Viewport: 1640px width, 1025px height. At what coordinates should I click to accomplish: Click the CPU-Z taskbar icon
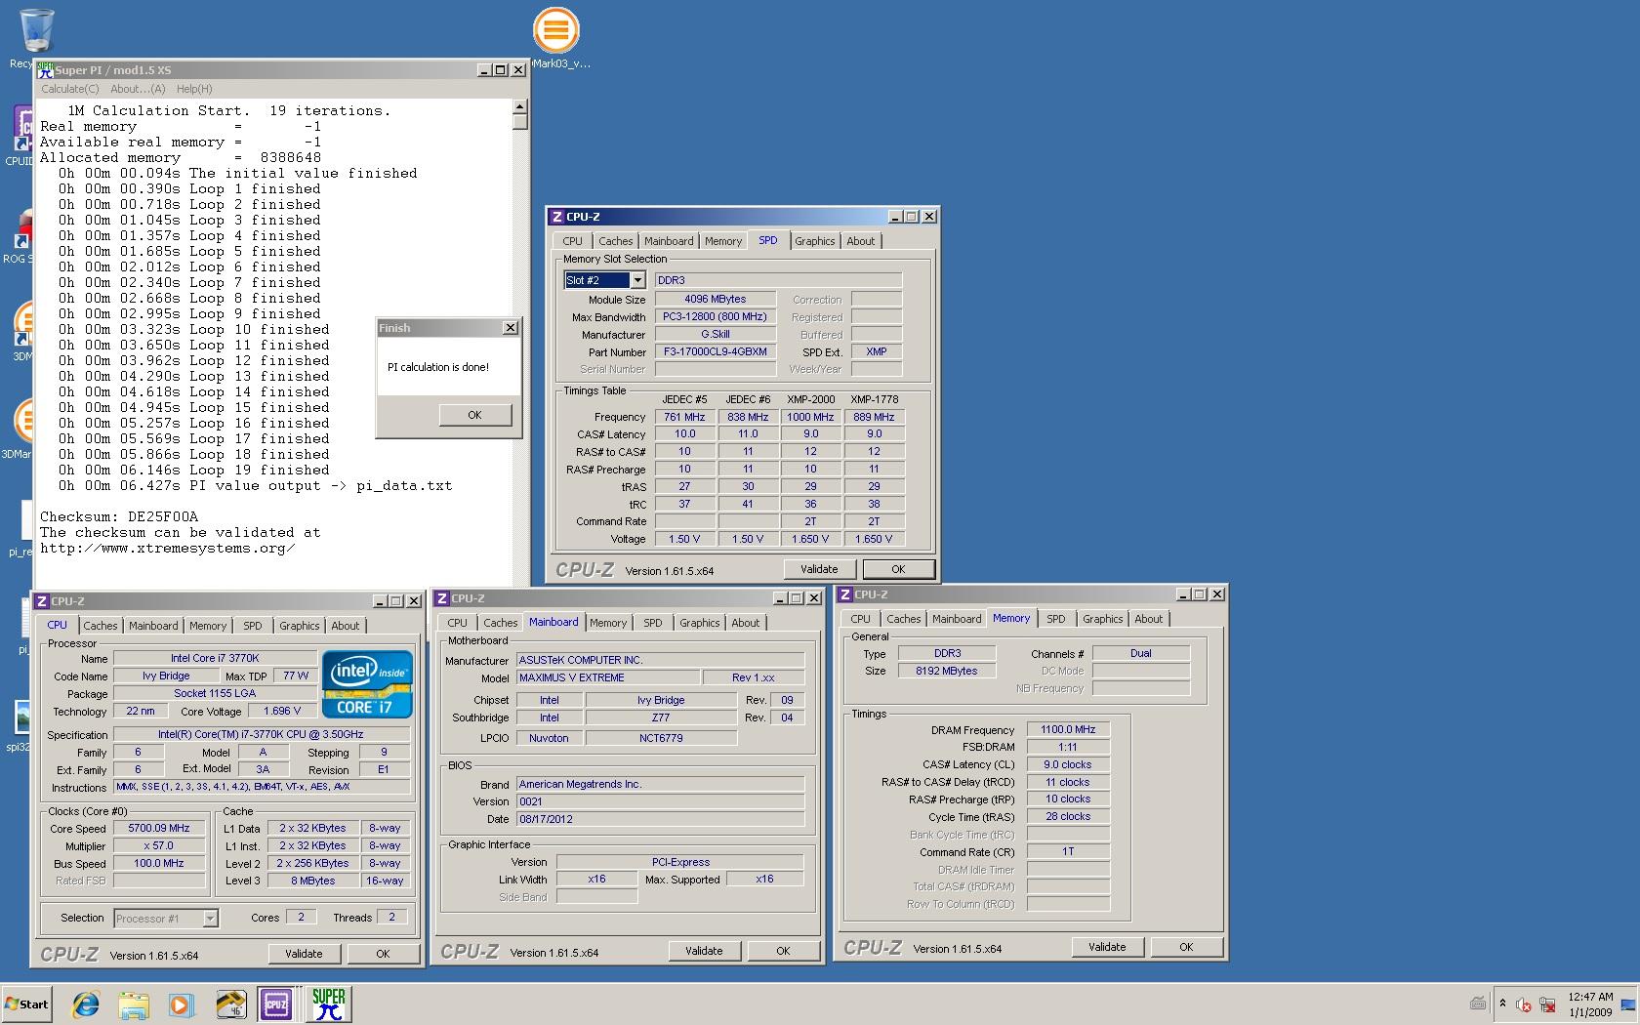click(x=276, y=1004)
